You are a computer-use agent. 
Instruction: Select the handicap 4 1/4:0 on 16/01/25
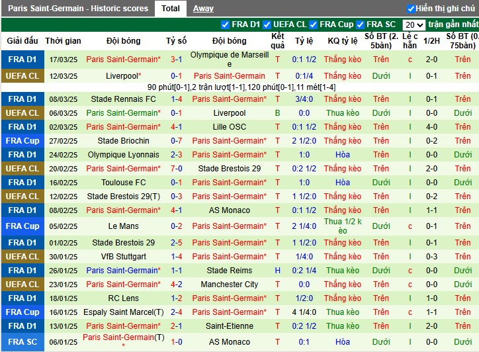click(x=304, y=312)
